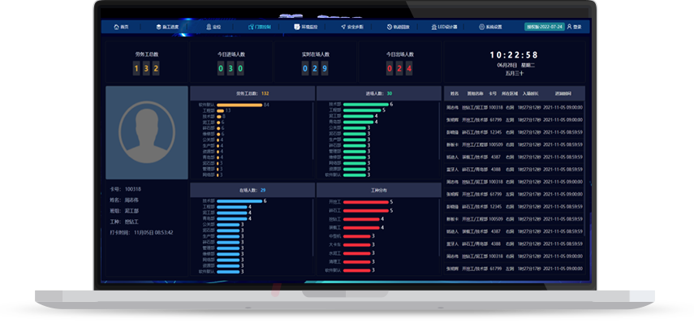The width and height of the screenshot is (694, 323).
Task: Click the 10:22:58 clock display
Action: (514, 55)
